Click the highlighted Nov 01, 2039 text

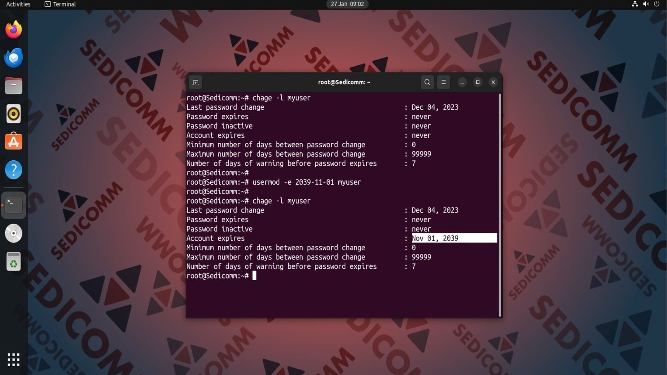pos(435,238)
